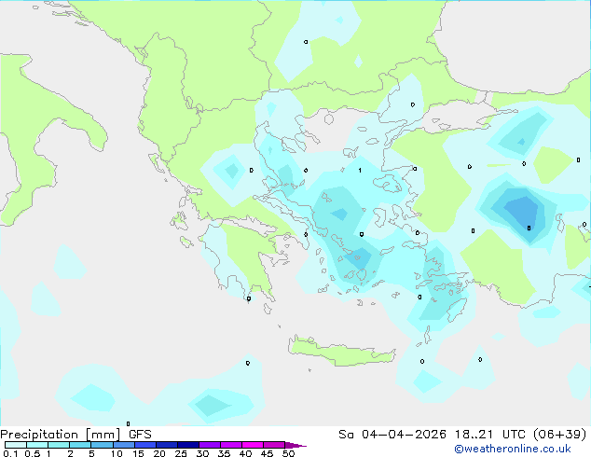Pick the legend swatch between 2 and 5

pos(80,445)
